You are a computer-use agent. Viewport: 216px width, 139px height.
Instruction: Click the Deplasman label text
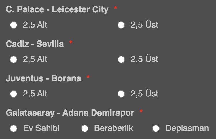(187, 128)
